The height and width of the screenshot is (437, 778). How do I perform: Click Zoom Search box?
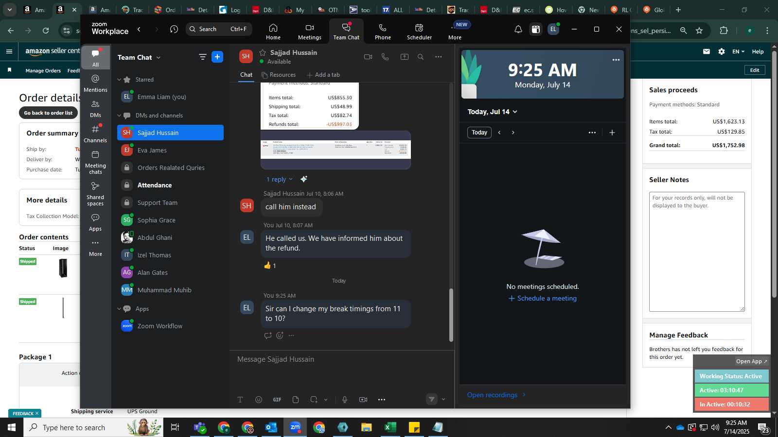[x=219, y=29]
